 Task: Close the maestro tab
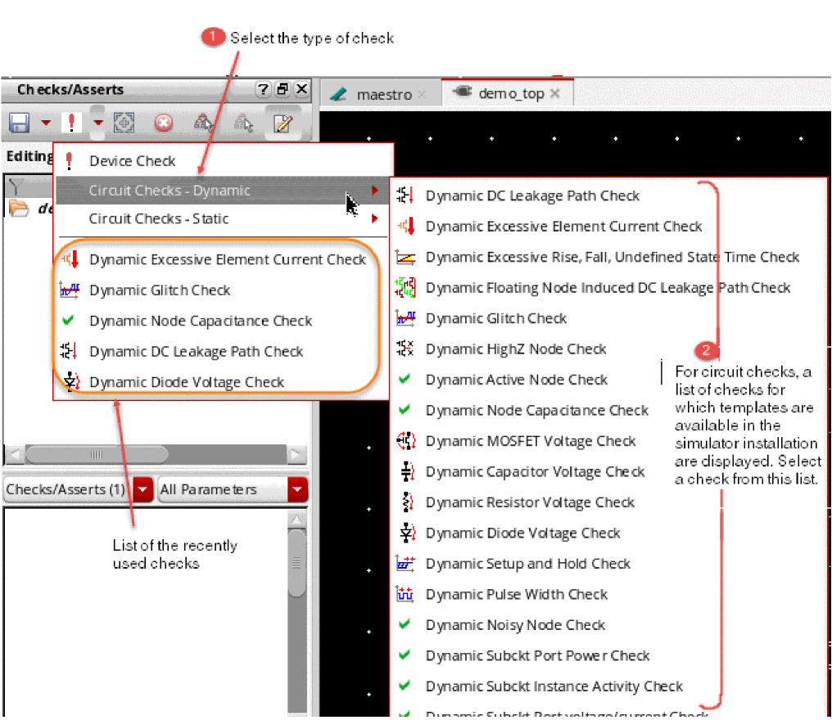point(422,94)
